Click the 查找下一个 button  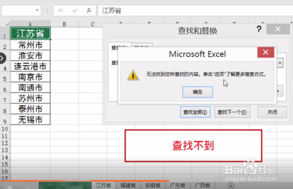pyautogui.click(x=232, y=112)
